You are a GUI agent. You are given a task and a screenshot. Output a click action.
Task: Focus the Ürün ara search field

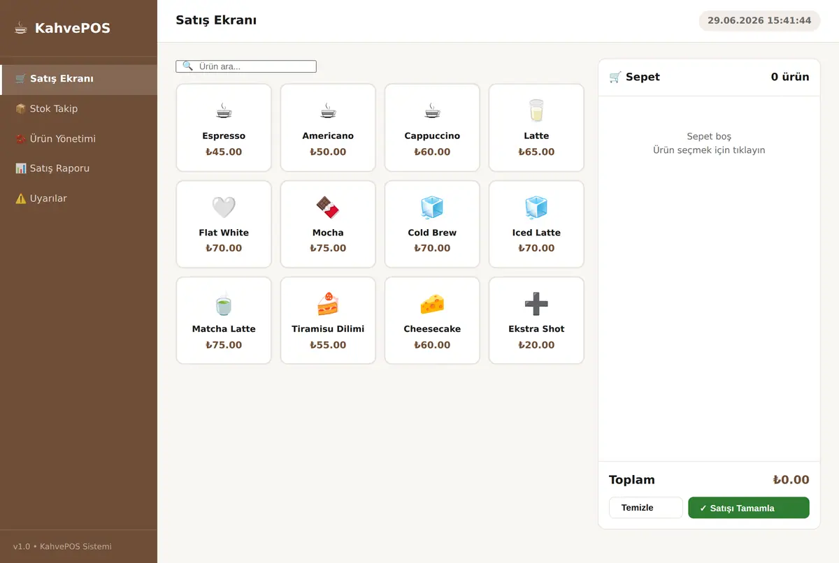click(246, 66)
